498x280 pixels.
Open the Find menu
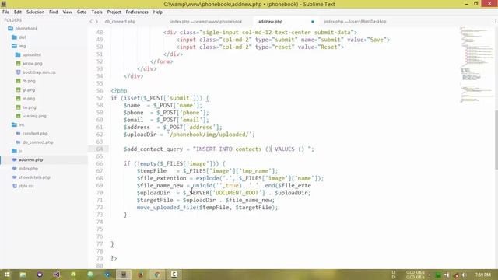pyautogui.click(x=54, y=12)
